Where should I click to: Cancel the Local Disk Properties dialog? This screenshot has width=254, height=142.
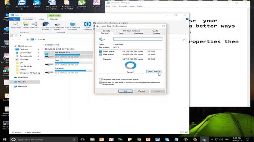pos(142,91)
